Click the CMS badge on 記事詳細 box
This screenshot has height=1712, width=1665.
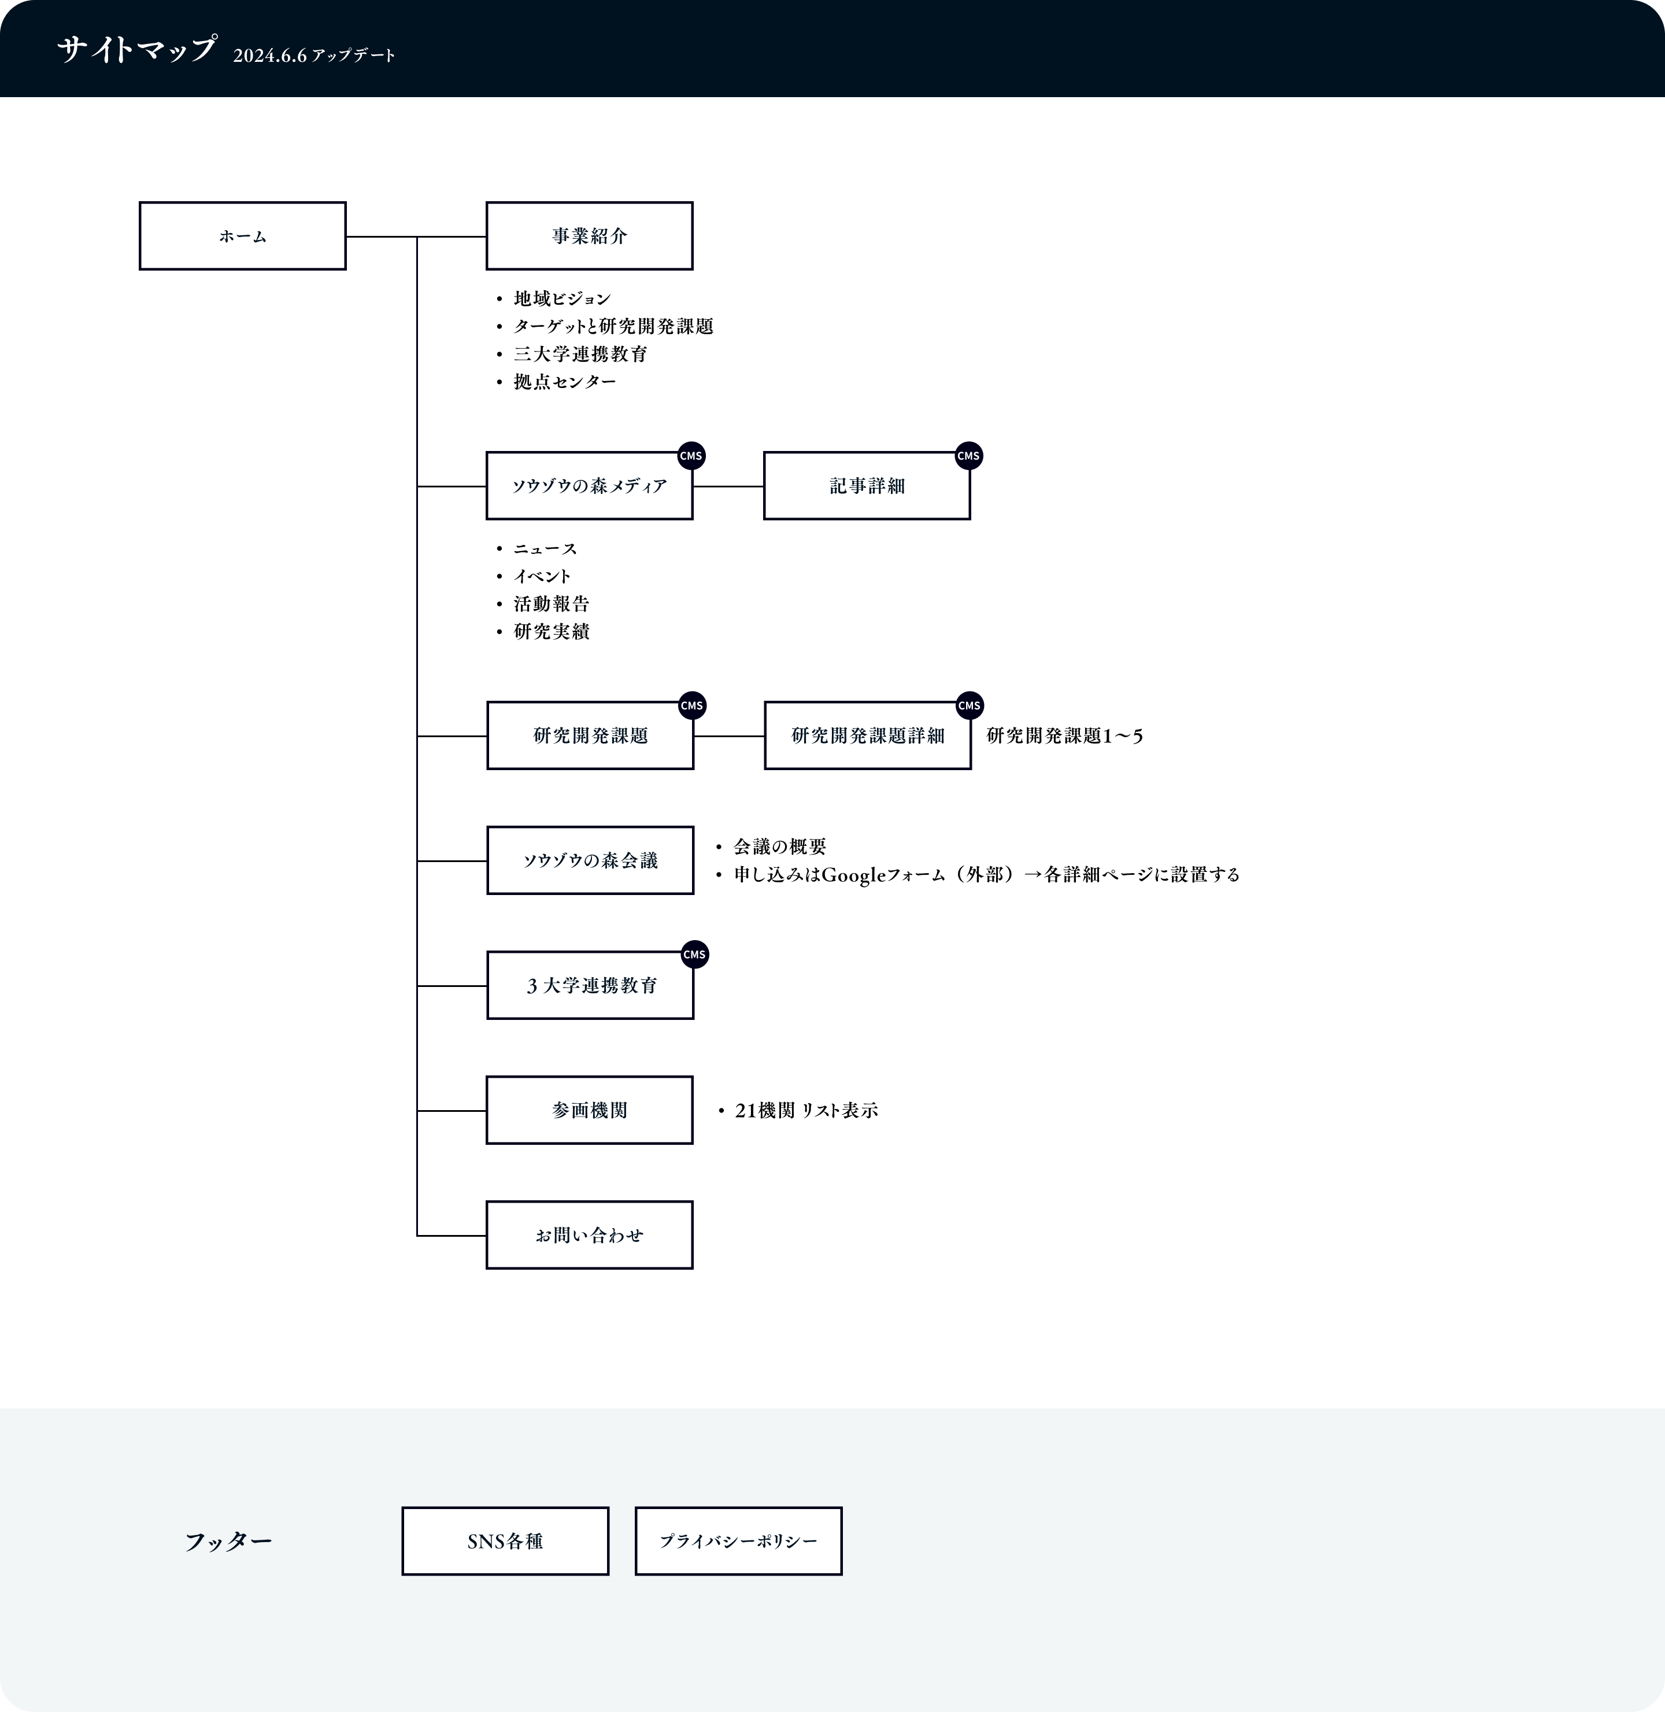[968, 456]
